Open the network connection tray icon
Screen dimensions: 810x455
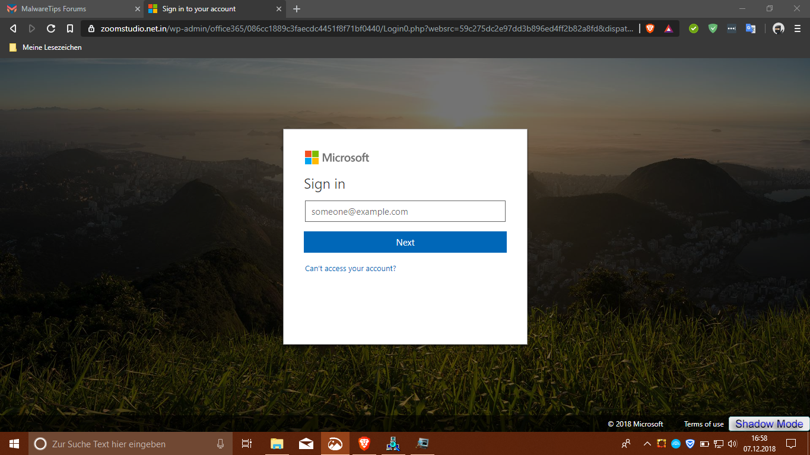(719, 443)
